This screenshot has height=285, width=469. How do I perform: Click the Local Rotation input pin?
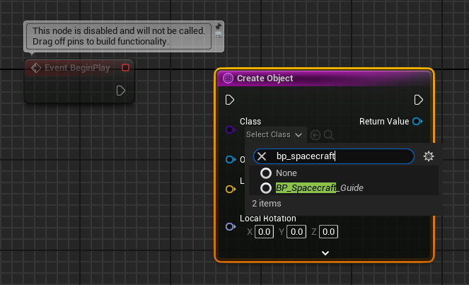coord(229,226)
